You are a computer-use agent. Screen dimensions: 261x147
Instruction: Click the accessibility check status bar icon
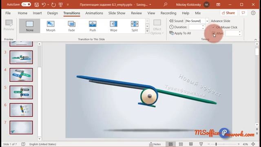(x=23, y=144)
